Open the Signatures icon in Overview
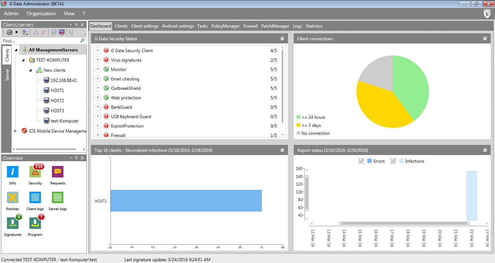The width and height of the screenshot is (495, 263). click(13, 223)
